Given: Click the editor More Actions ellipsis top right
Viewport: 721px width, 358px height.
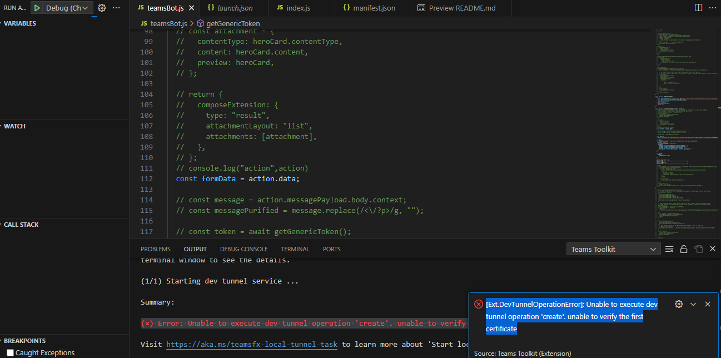Looking at the screenshot, I should [712, 6].
